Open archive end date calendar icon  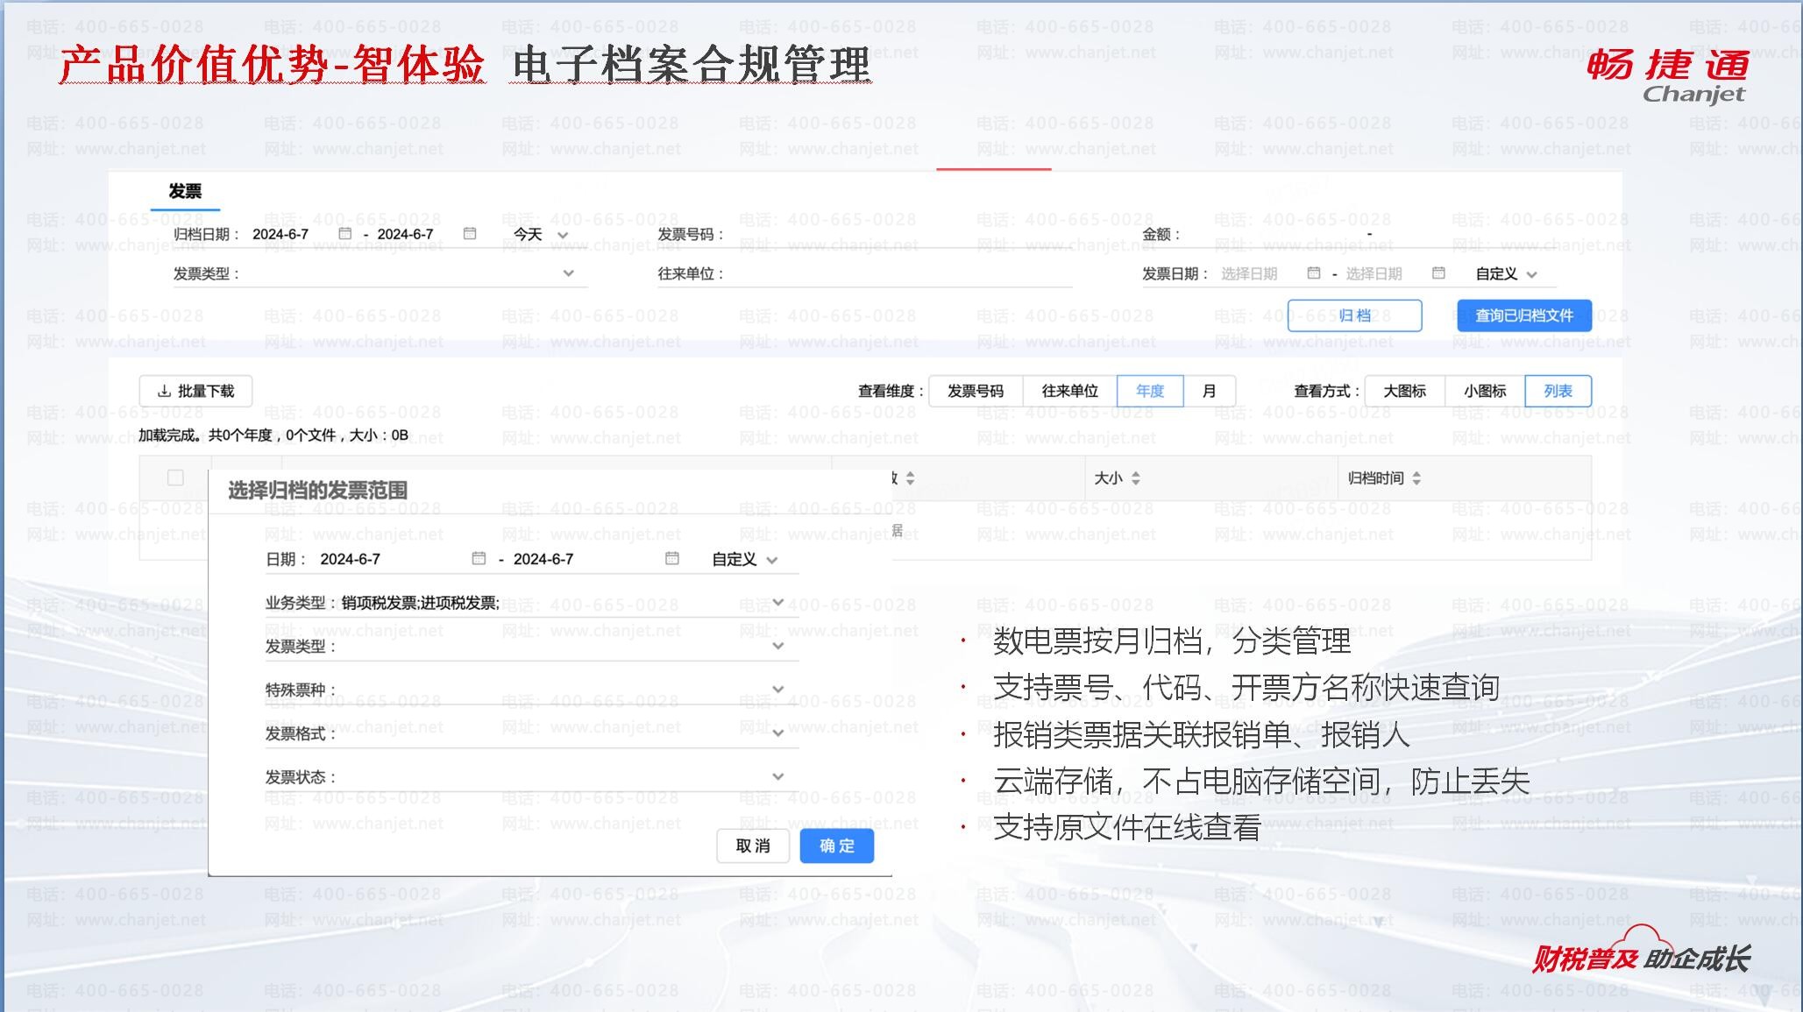[470, 234]
